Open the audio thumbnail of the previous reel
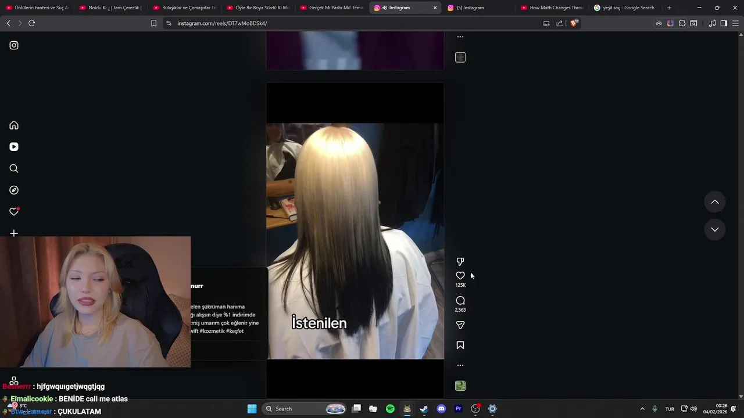Viewport: 744px width, 418px height. click(x=460, y=57)
